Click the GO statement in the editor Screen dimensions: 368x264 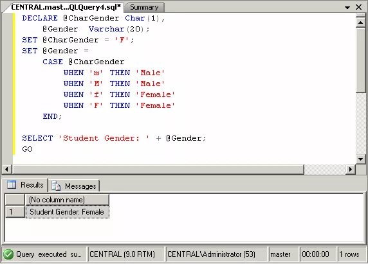[27, 149]
